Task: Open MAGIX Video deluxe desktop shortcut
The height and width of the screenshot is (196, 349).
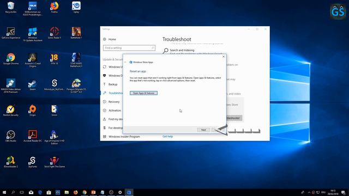Action: coord(11,86)
